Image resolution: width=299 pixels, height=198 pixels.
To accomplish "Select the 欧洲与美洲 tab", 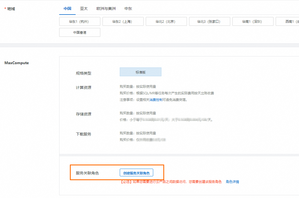I will [x=106, y=9].
